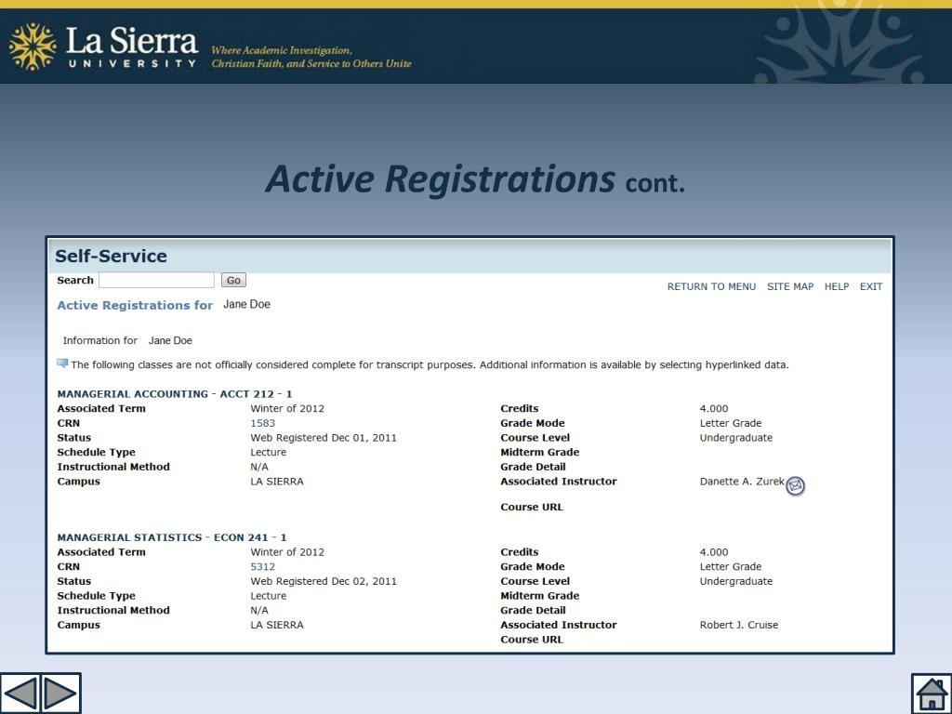Screen dimensions: 952x714
Task: Click Associated Term label of ACCT 212
Action: click(x=101, y=409)
